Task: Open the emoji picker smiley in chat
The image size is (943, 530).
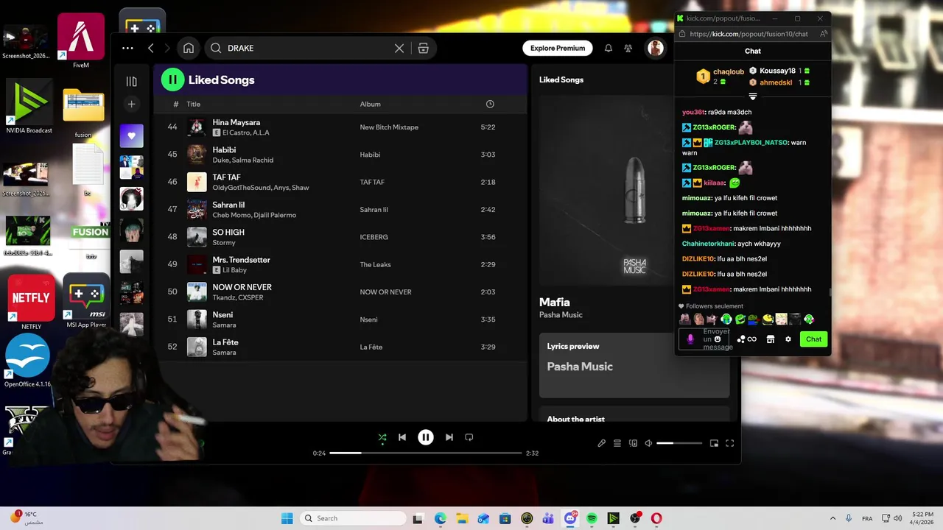Action: (x=718, y=339)
